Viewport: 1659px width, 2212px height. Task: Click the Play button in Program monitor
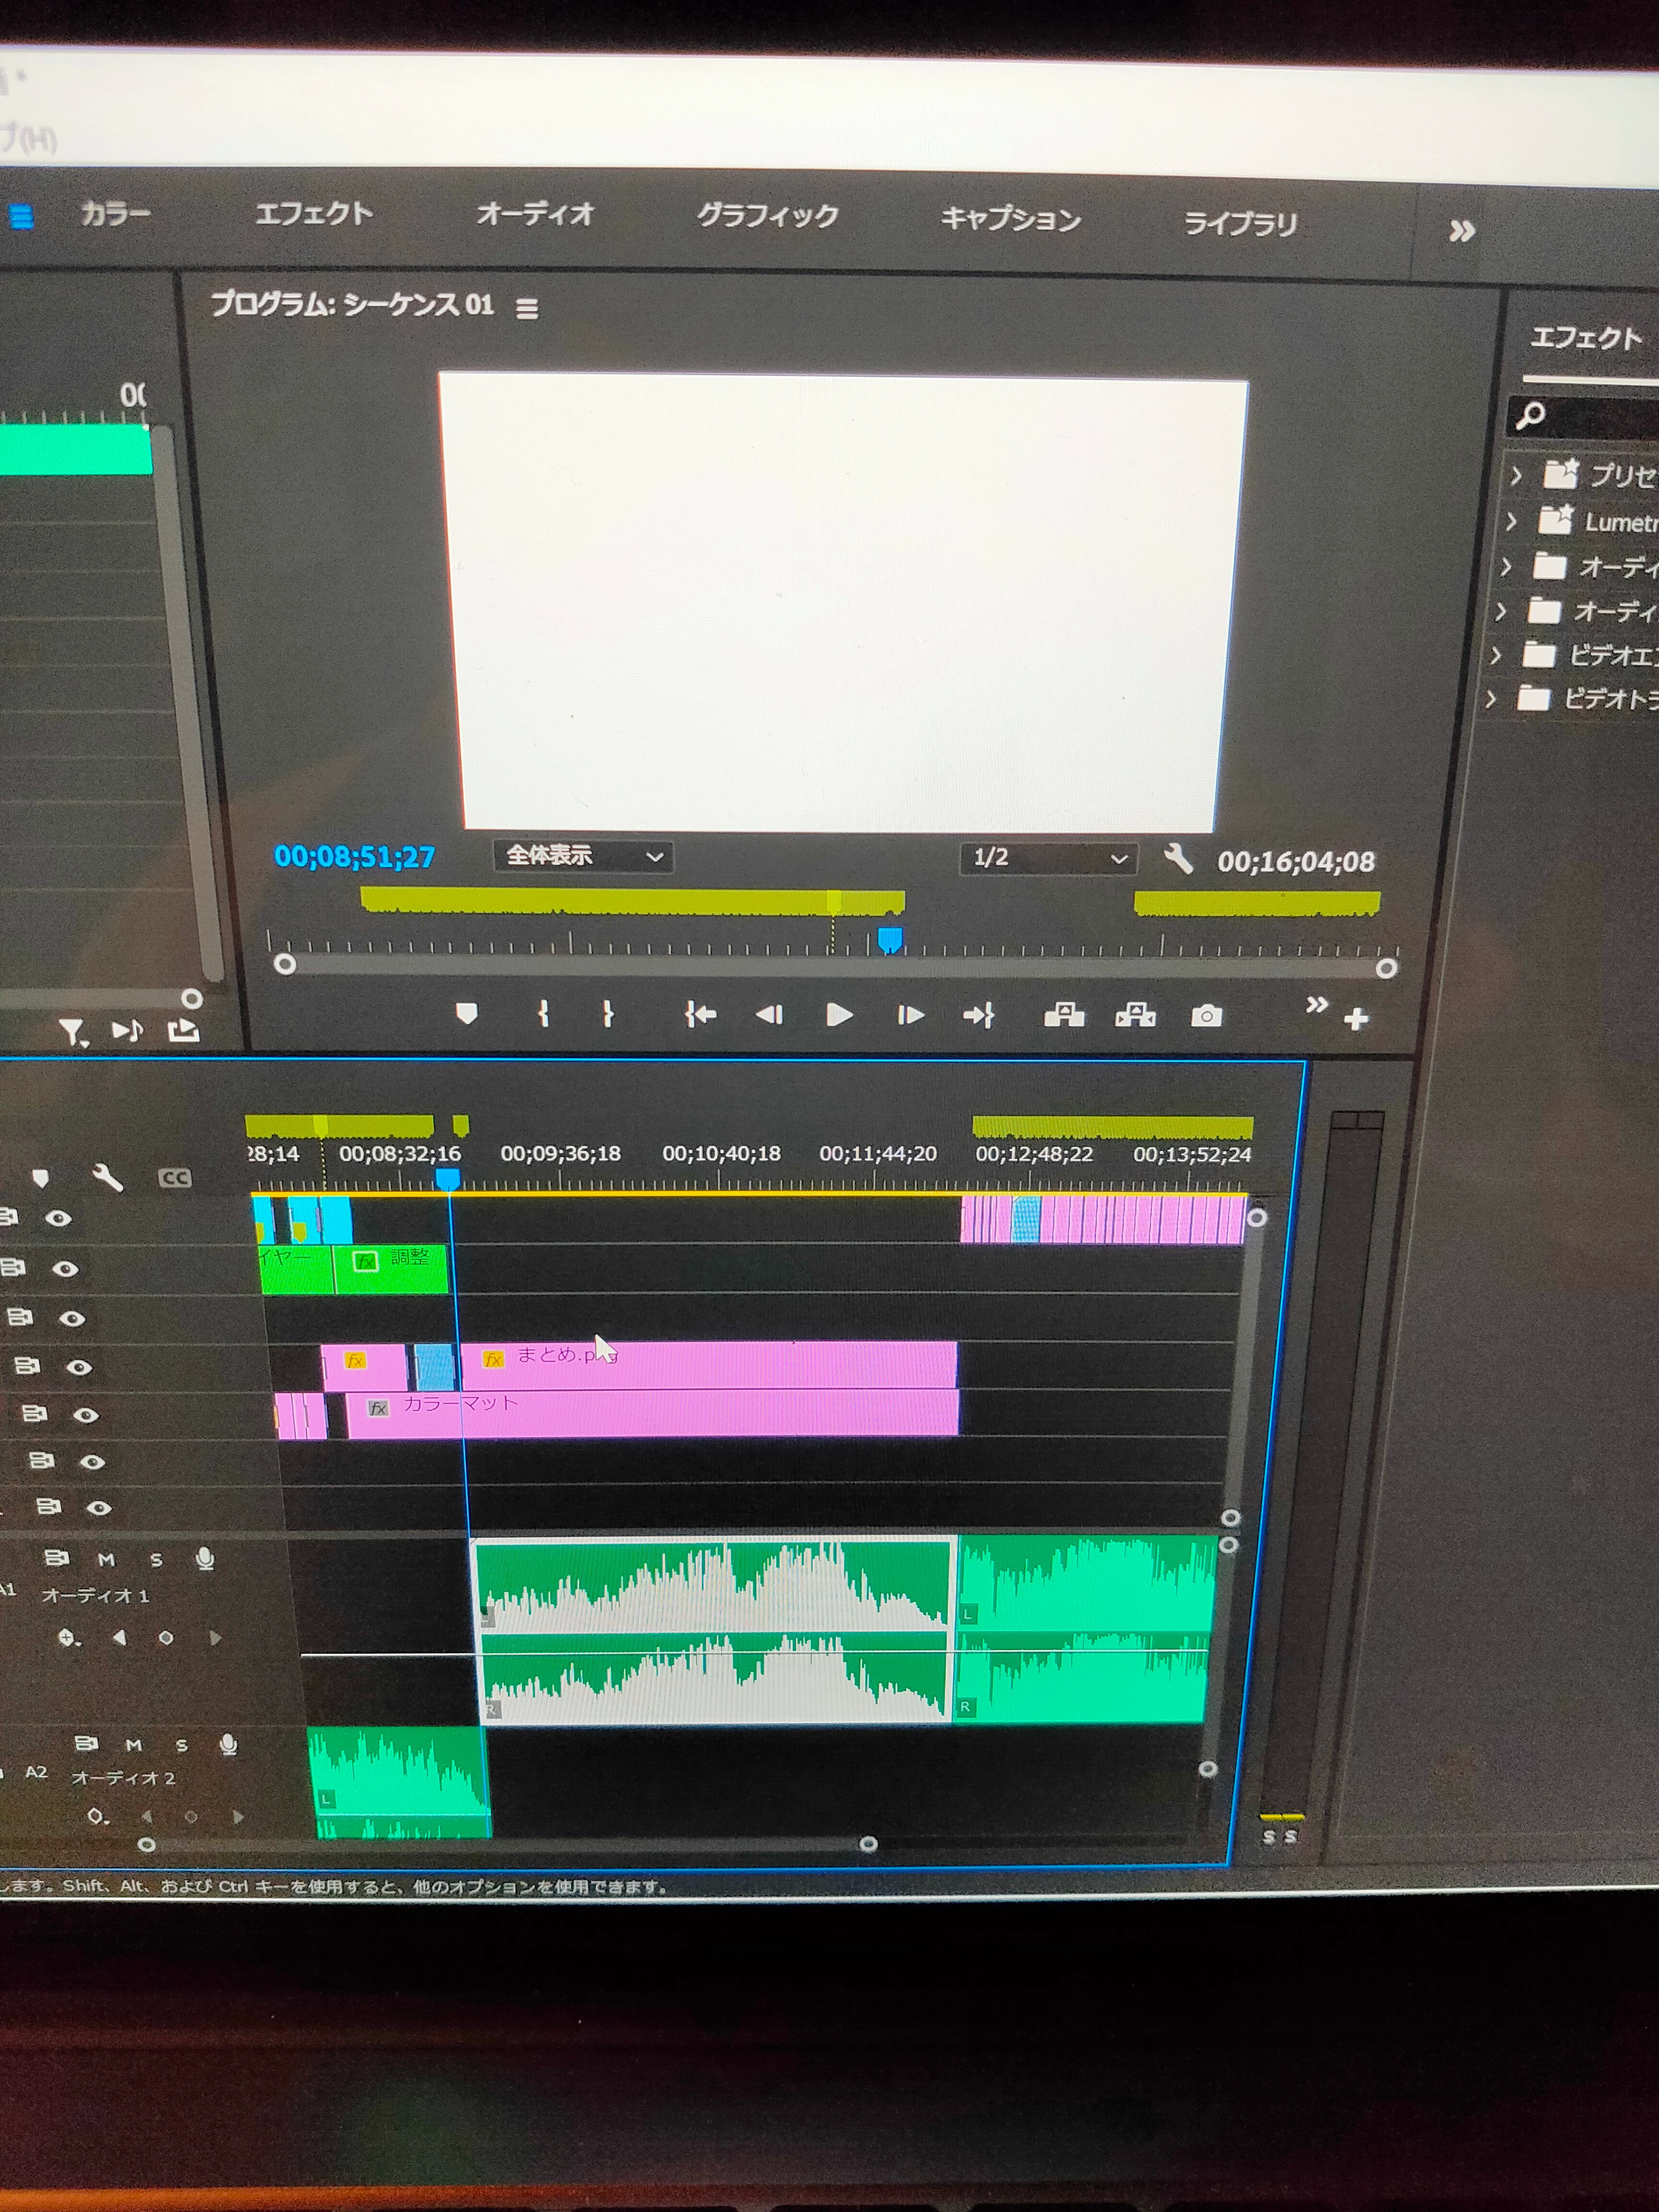[839, 1015]
